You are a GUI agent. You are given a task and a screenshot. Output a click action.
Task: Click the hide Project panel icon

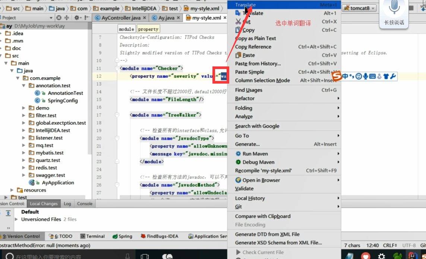click(x=87, y=18)
